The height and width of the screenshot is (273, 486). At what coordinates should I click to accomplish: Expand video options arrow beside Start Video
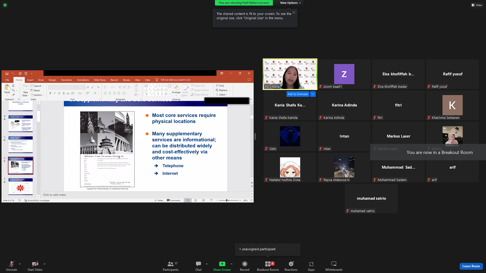45,264
